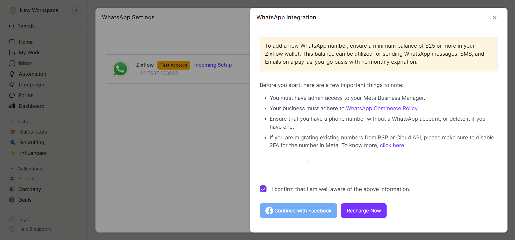Click the Facebook logo on Continue button
The height and width of the screenshot is (240, 515).
tap(269, 211)
